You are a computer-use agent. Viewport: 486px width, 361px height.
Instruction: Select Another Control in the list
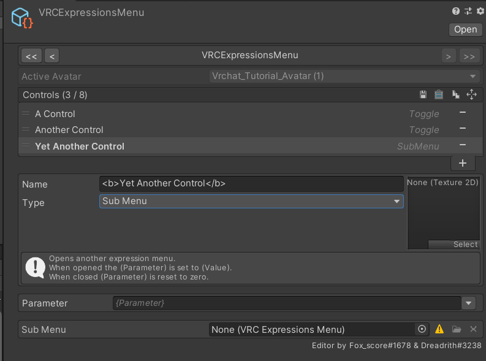coord(69,130)
